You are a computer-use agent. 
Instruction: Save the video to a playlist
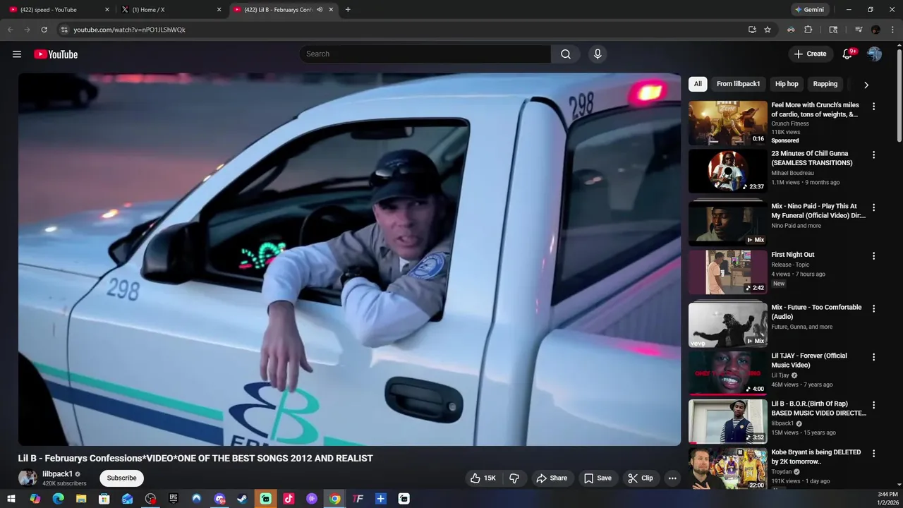(x=598, y=478)
